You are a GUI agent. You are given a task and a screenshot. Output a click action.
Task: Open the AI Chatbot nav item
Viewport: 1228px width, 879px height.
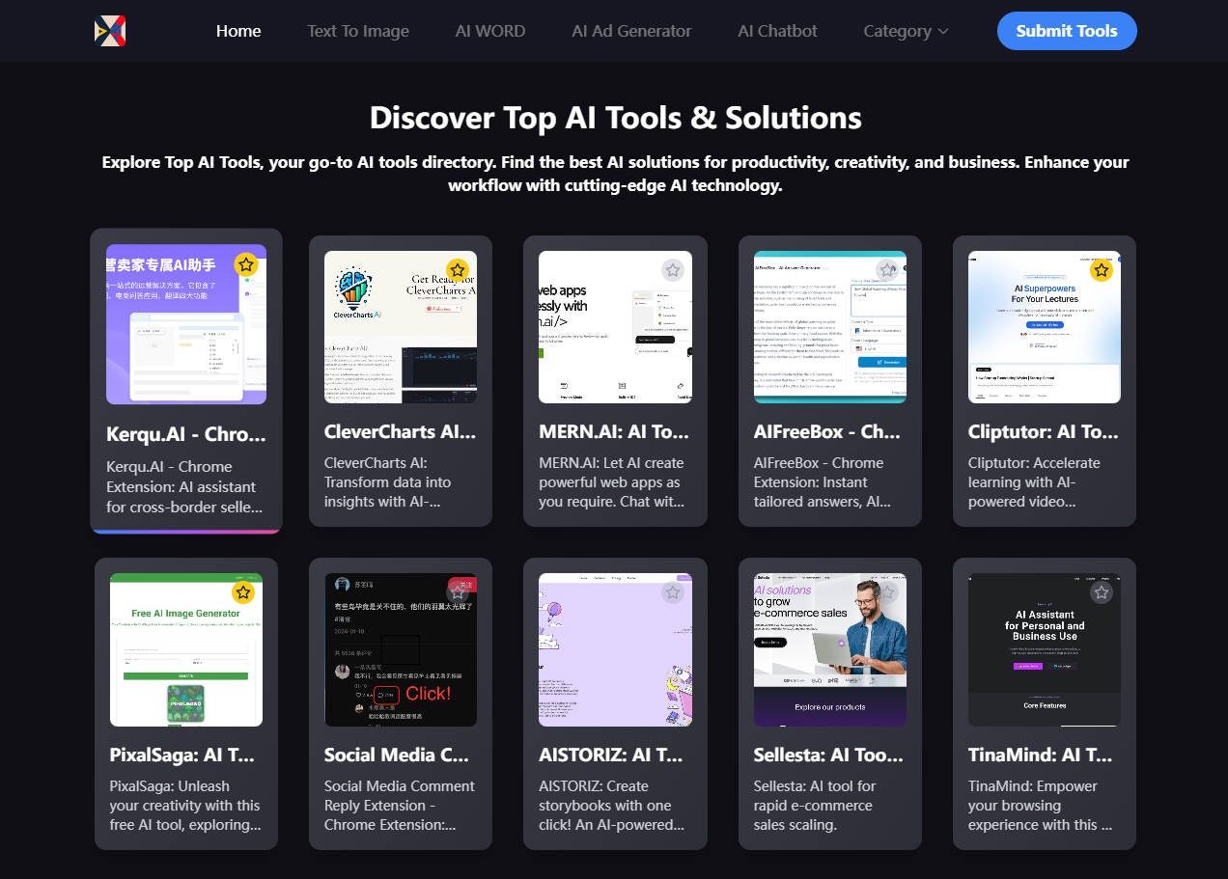click(x=777, y=31)
